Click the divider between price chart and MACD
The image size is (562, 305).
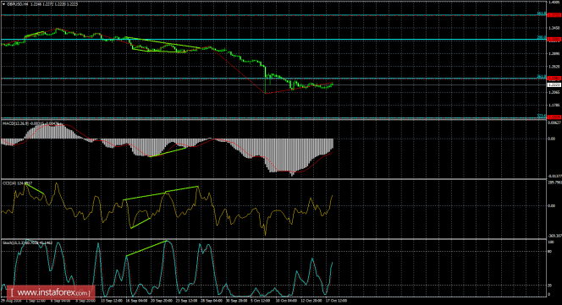pyautogui.click(x=273, y=119)
